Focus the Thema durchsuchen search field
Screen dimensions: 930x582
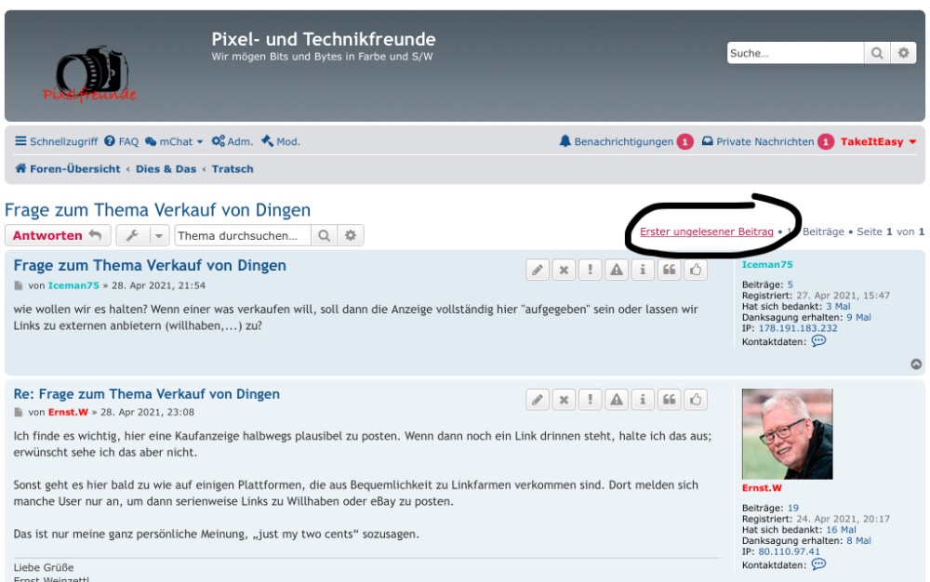(x=242, y=236)
